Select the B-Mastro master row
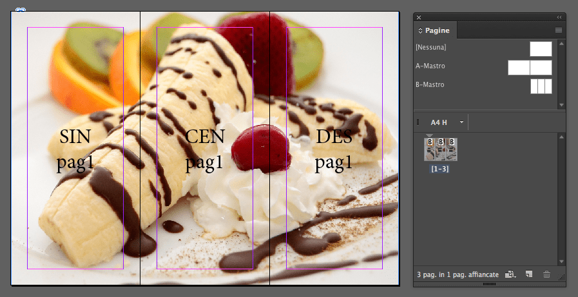This screenshot has height=297, width=578. click(485, 85)
